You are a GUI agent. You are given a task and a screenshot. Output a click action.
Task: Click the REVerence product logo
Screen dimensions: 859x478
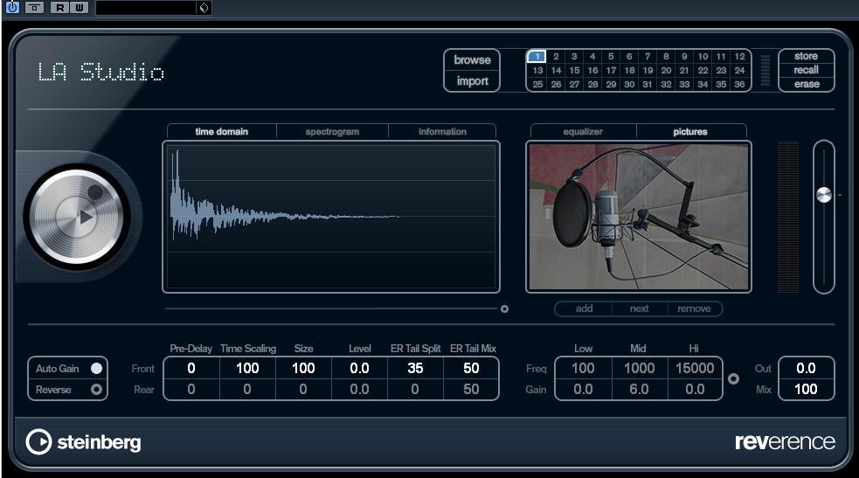[x=785, y=442]
